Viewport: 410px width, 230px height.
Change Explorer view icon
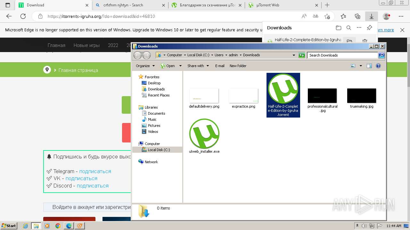pyautogui.click(x=353, y=66)
